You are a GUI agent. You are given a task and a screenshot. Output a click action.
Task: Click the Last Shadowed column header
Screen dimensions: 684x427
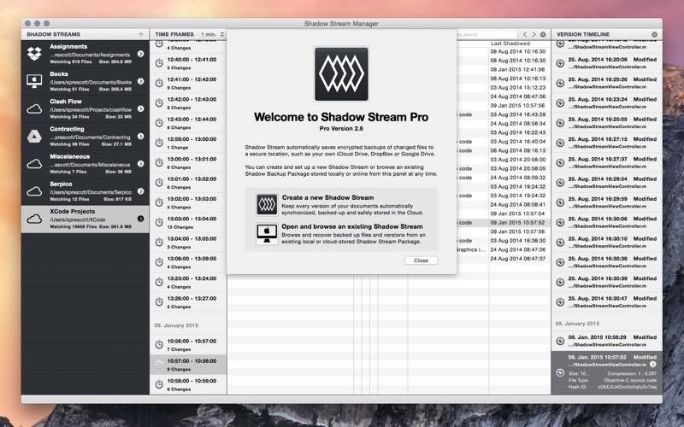coord(519,44)
